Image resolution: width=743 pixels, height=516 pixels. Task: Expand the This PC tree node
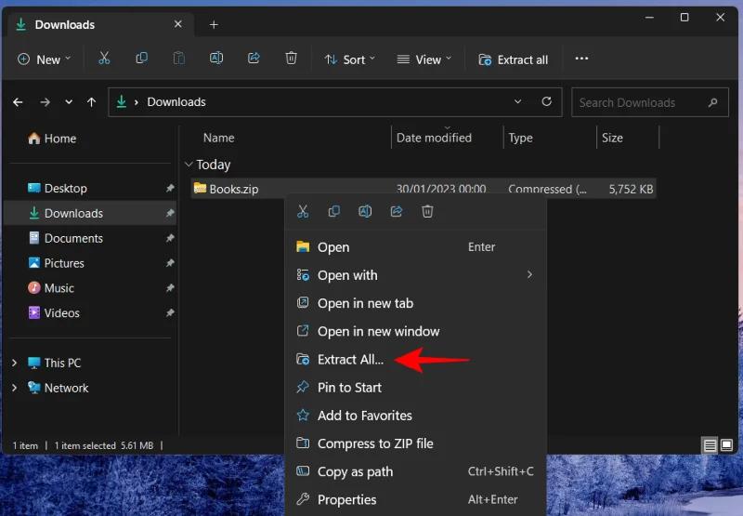tap(14, 363)
